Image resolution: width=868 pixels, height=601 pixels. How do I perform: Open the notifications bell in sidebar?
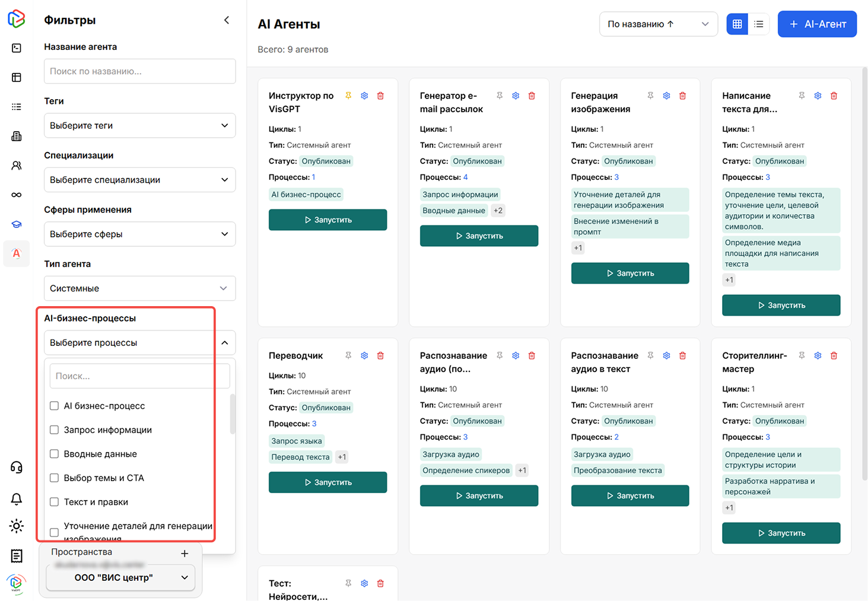[x=17, y=498]
